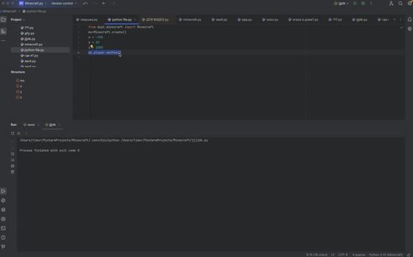This screenshot has height=257, width=413.
Task: Click the undo arrow in the title bar
Action: pos(85,3)
